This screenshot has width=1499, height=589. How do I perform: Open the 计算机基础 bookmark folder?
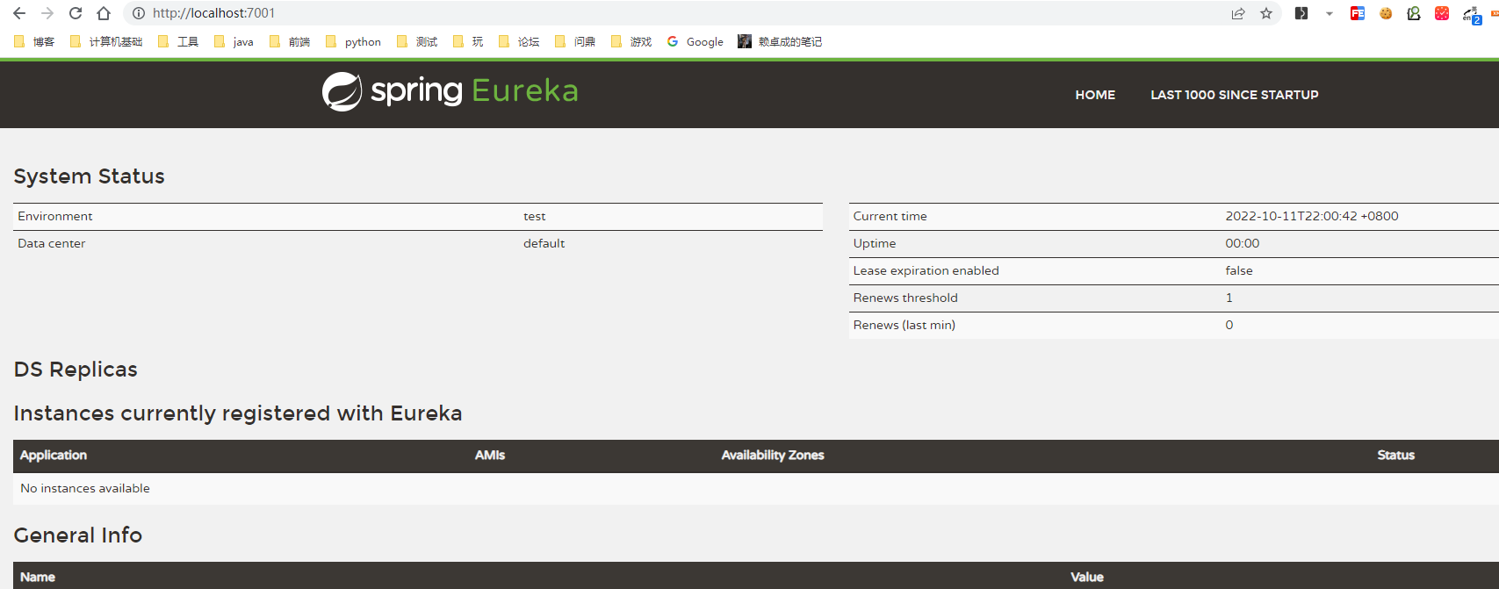[106, 41]
